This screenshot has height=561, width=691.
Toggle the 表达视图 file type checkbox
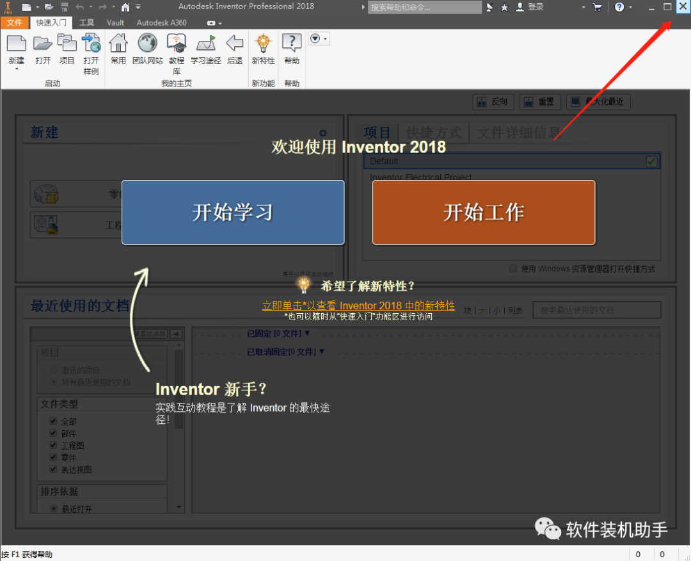click(53, 469)
